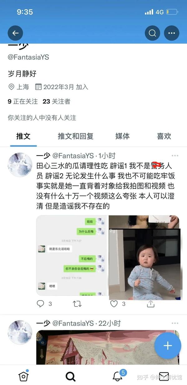The width and height of the screenshot is (187, 385).
Task: Expand options for the 1小时 tweet
Action: coord(175,156)
